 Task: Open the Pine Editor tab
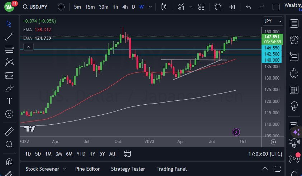[87, 169]
